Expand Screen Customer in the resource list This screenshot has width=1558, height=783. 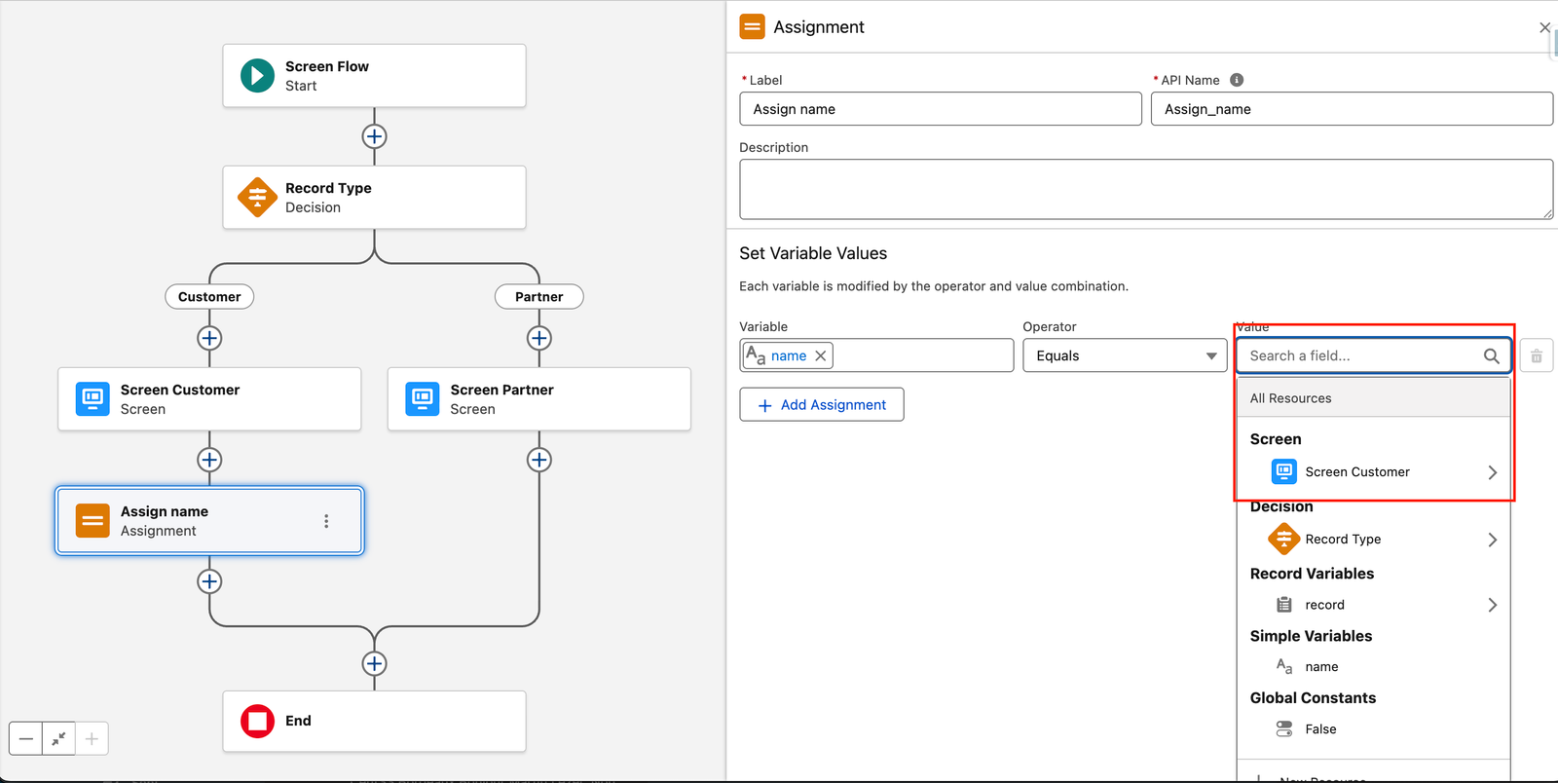(1492, 472)
